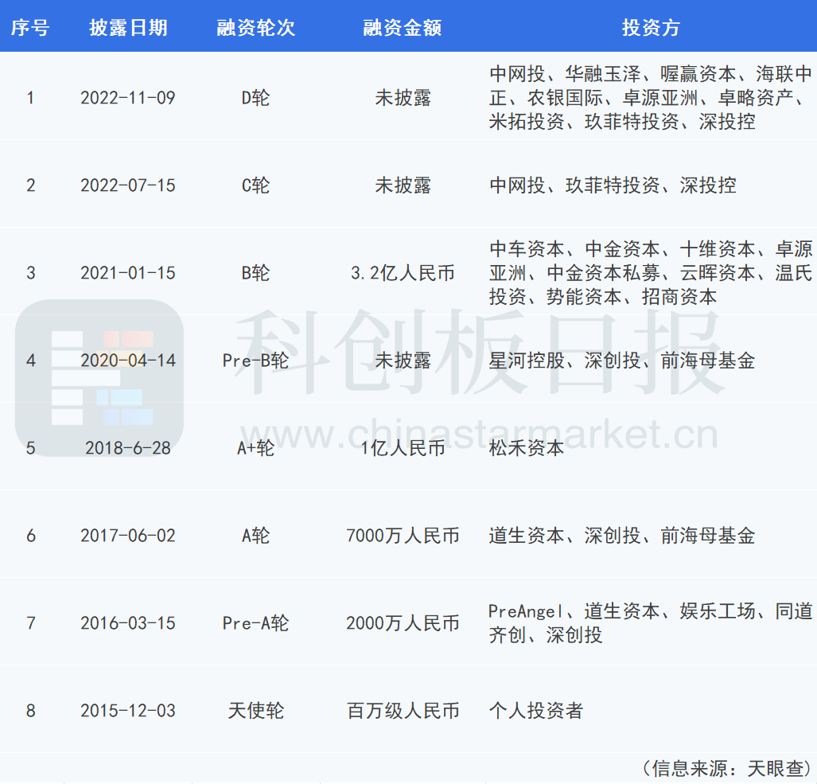Click the 百万级人民币 amount cell

[403, 711]
